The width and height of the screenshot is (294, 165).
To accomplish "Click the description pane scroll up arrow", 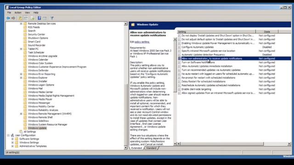I will point(175,39).
